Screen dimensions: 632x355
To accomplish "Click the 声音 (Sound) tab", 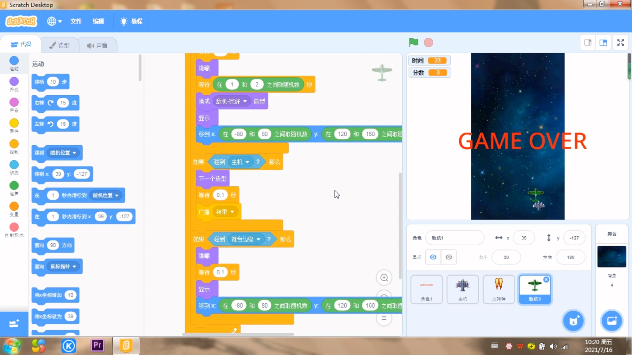I will click(97, 45).
